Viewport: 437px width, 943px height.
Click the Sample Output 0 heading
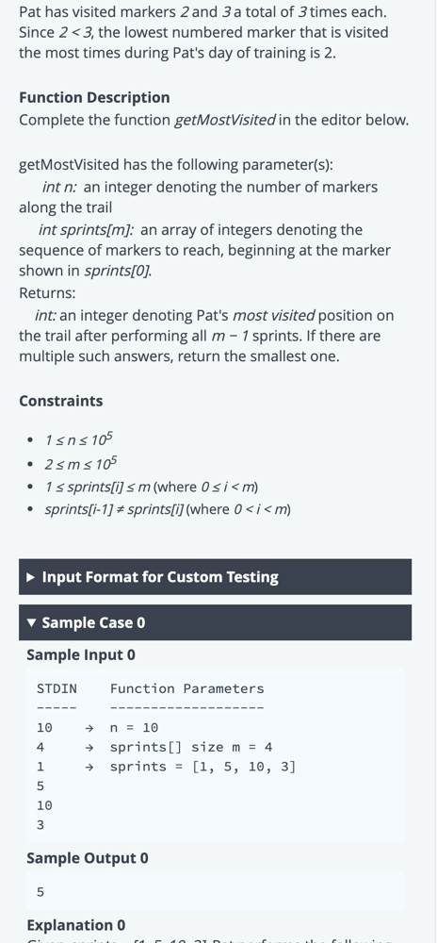[87, 858]
